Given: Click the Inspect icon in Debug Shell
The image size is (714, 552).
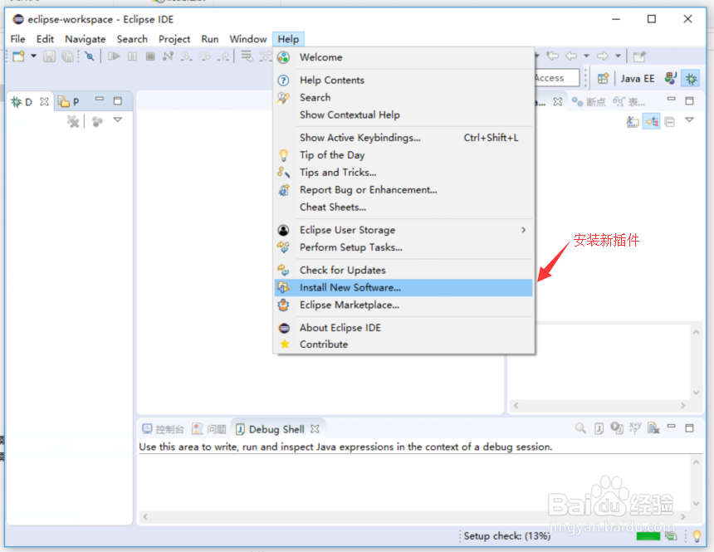Looking at the screenshot, I should pyautogui.click(x=580, y=428).
